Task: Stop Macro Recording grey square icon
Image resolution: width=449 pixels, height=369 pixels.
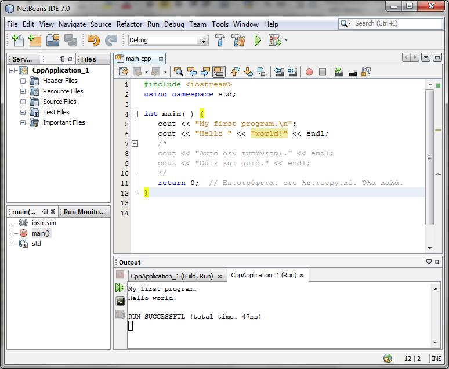Action: click(x=323, y=72)
